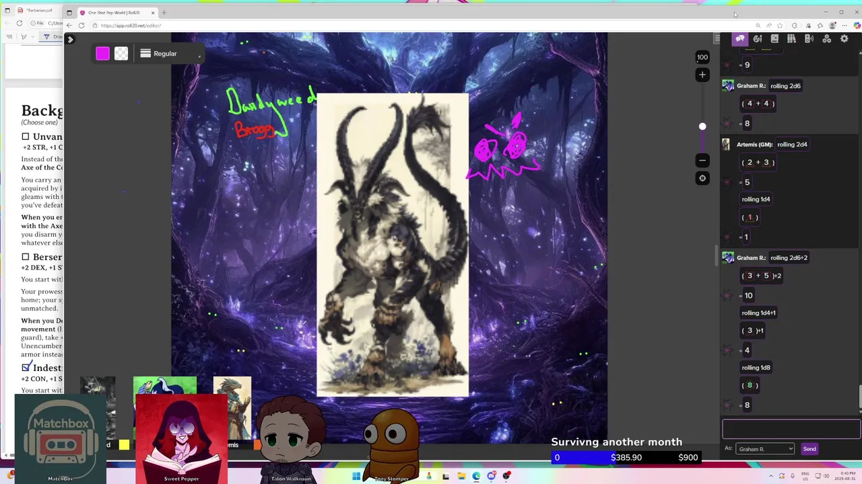Open the Roll20 window tab actions menu
862x484 pixels.
(x=70, y=12)
